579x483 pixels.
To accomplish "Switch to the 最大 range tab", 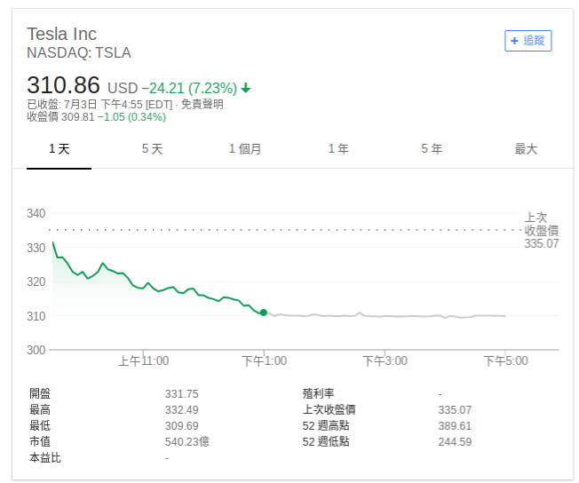I will coord(526,149).
